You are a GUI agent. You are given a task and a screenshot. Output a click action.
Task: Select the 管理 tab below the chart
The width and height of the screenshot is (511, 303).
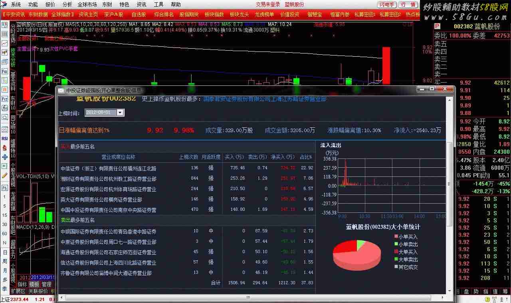point(46,284)
